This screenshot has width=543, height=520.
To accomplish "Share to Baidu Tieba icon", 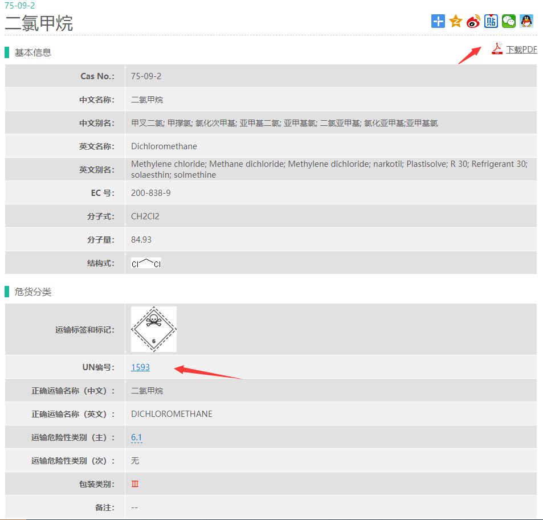I will (x=491, y=21).
